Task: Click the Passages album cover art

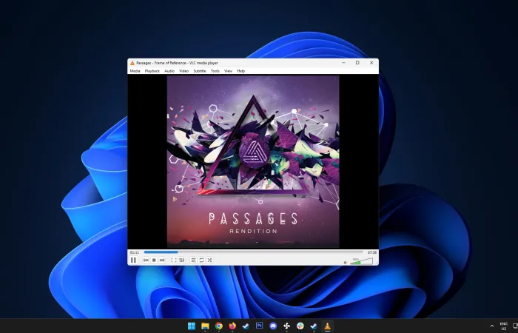Action: pyautogui.click(x=253, y=161)
